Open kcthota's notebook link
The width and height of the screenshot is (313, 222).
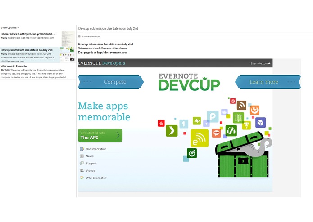[x=91, y=36]
